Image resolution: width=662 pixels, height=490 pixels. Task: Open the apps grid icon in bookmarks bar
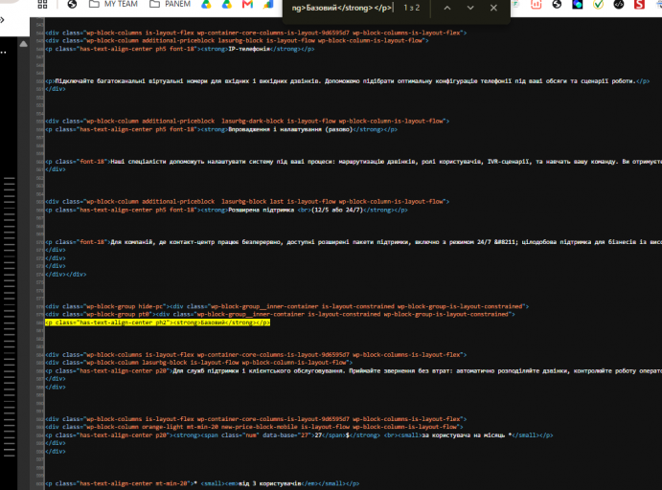[x=43, y=4]
